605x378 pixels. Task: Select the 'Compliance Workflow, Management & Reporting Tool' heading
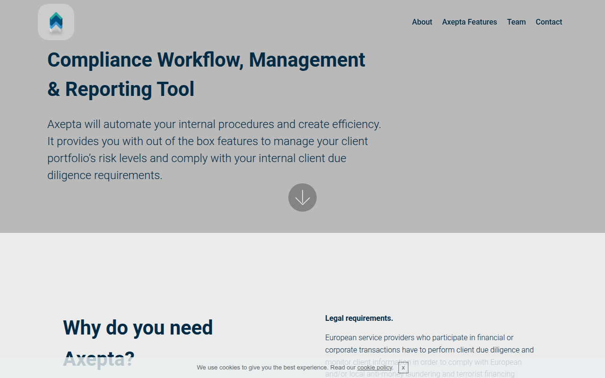[x=207, y=75]
